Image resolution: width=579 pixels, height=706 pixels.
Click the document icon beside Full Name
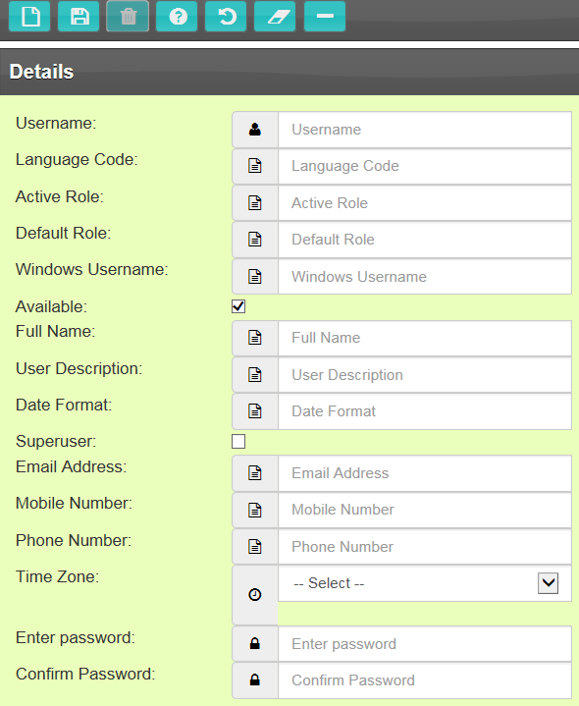click(255, 338)
